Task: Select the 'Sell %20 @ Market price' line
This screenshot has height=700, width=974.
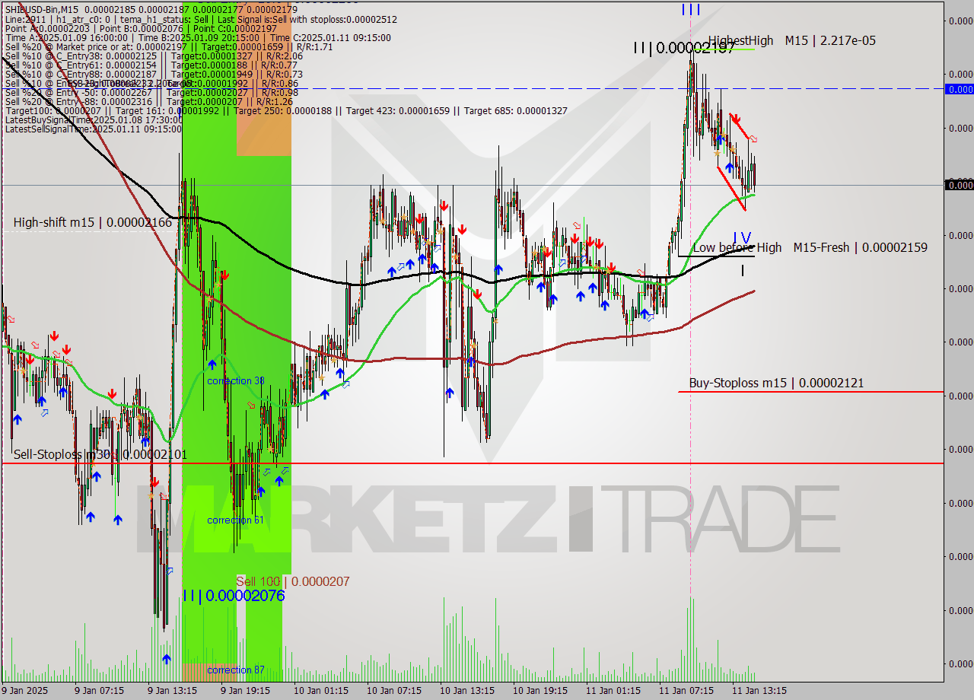Action: [169, 46]
